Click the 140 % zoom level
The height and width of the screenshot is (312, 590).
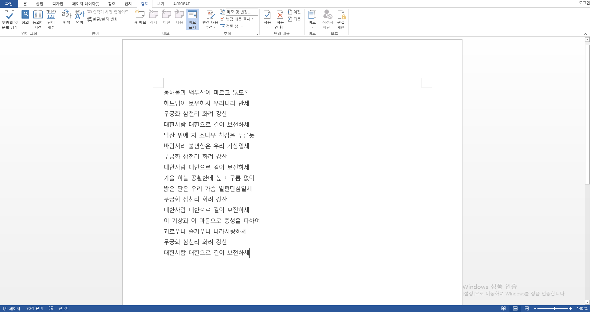582,309
